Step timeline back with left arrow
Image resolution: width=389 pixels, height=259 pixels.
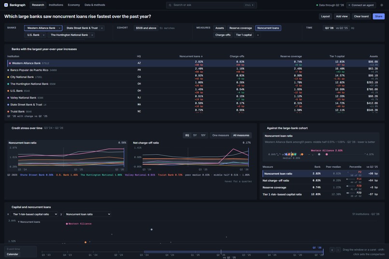[x=332, y=250]
